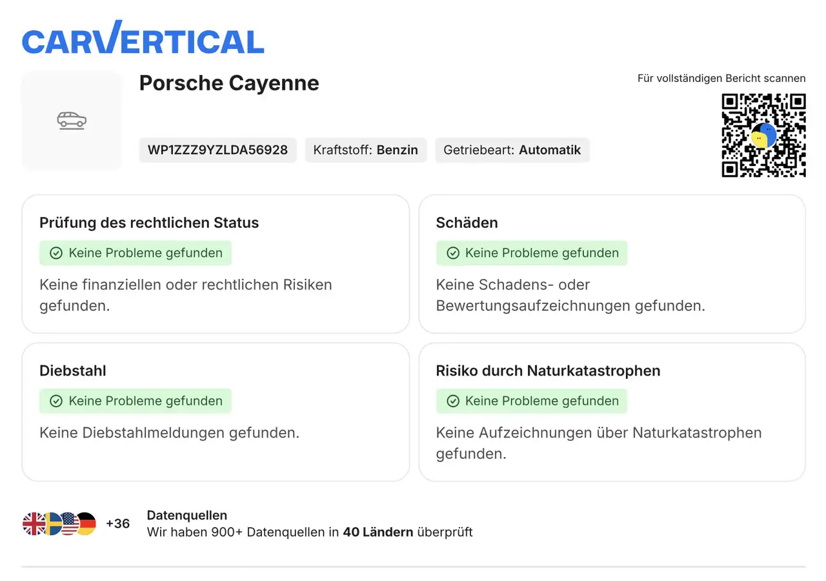This screenshot has width=826, height=581.
Task: Click the UK flag icon
Action: point(34,524)
